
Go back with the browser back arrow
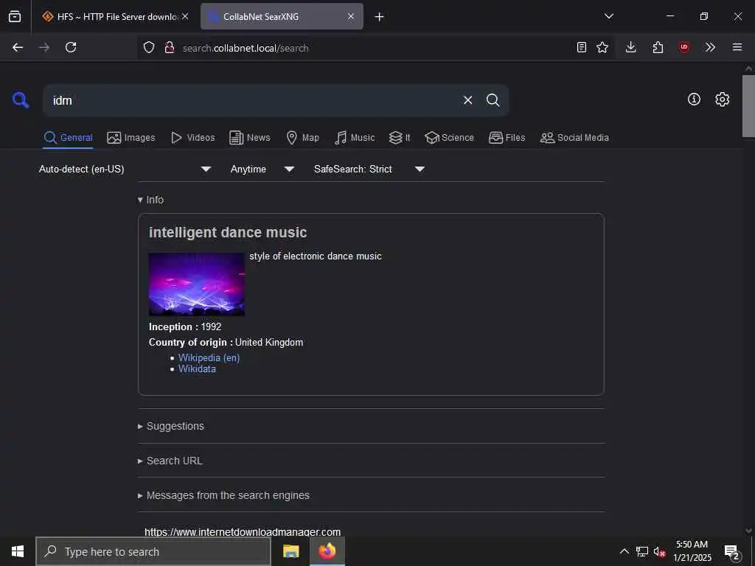pyautogui.click(x=18, y=47)
